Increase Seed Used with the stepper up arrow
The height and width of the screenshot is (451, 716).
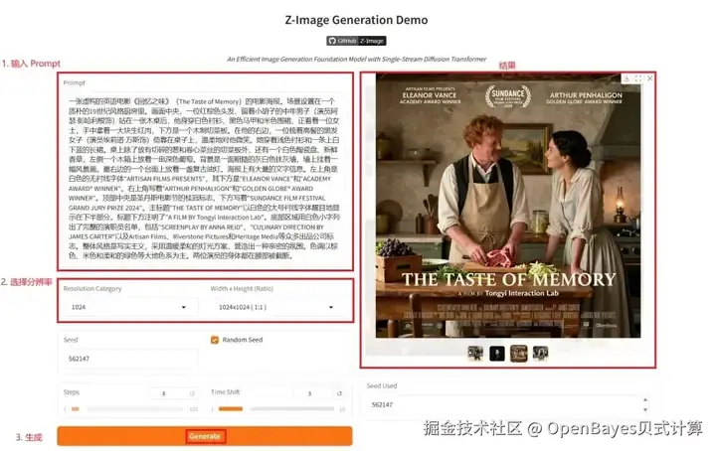tap(645, 400)
